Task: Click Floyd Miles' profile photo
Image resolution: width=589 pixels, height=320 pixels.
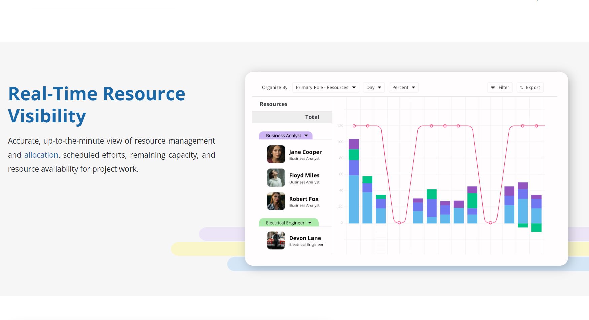Action: pos(276,177)
